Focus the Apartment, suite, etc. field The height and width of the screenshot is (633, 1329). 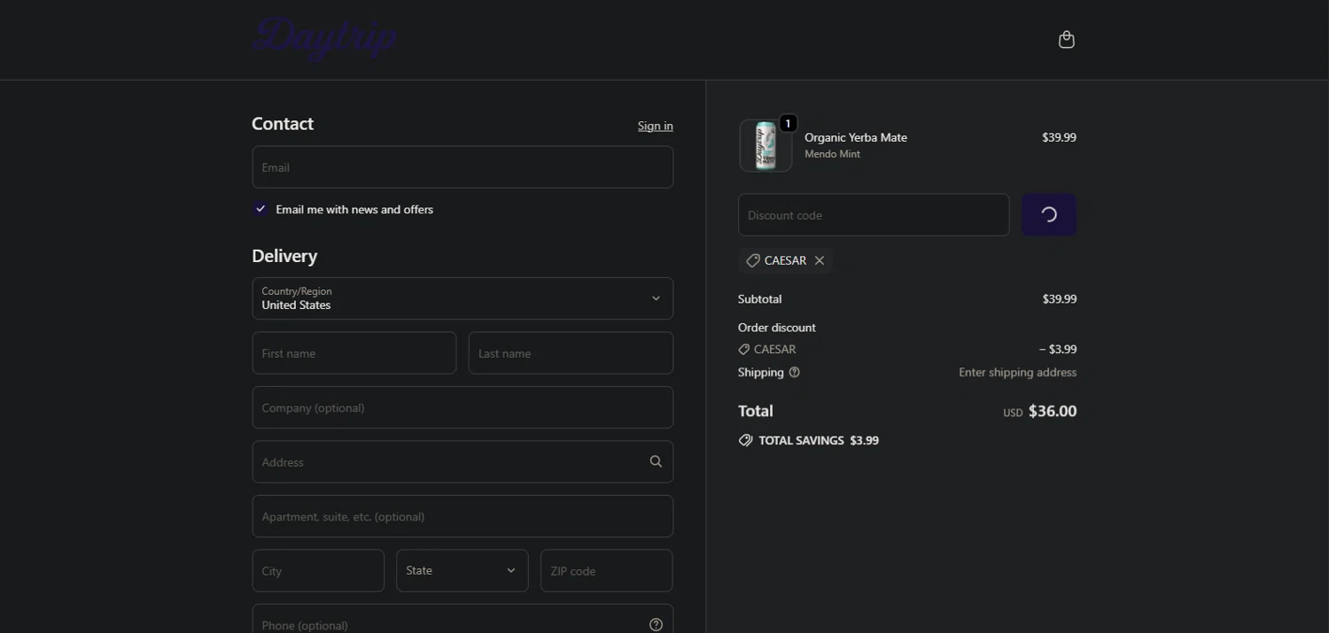coord(462,516)
